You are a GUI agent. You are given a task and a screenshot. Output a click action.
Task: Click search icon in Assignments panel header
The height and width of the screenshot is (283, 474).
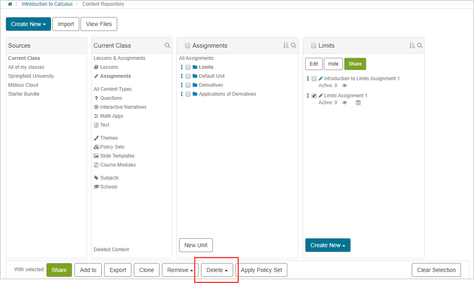[x=293, y=46]
